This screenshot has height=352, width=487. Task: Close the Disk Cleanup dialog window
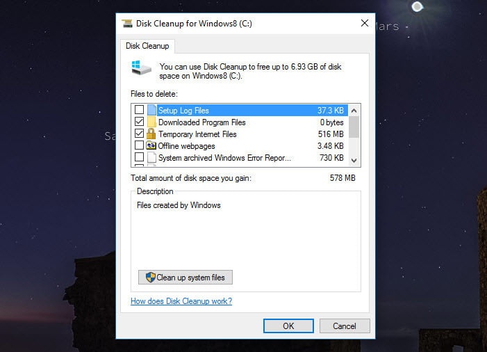click(x=364, y=23)
